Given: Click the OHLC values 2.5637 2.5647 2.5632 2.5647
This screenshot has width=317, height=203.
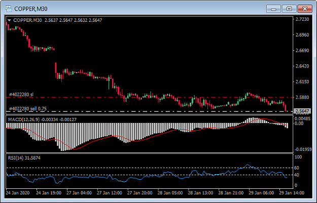Looking at the screenshot, I should [x=73, y=20].
